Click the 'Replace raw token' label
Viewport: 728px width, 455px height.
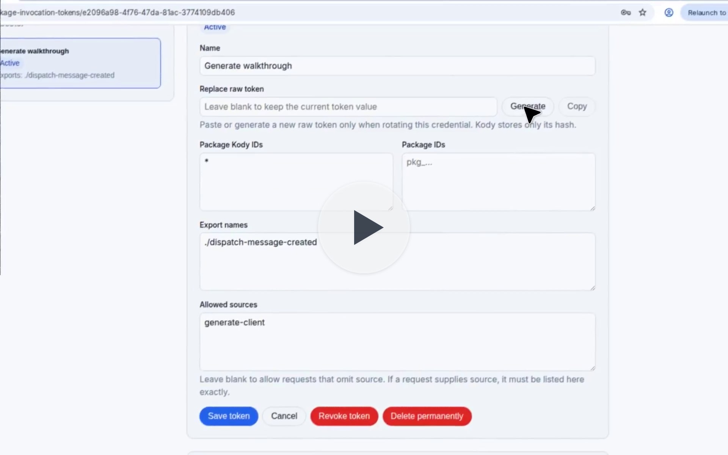point(232,89)
